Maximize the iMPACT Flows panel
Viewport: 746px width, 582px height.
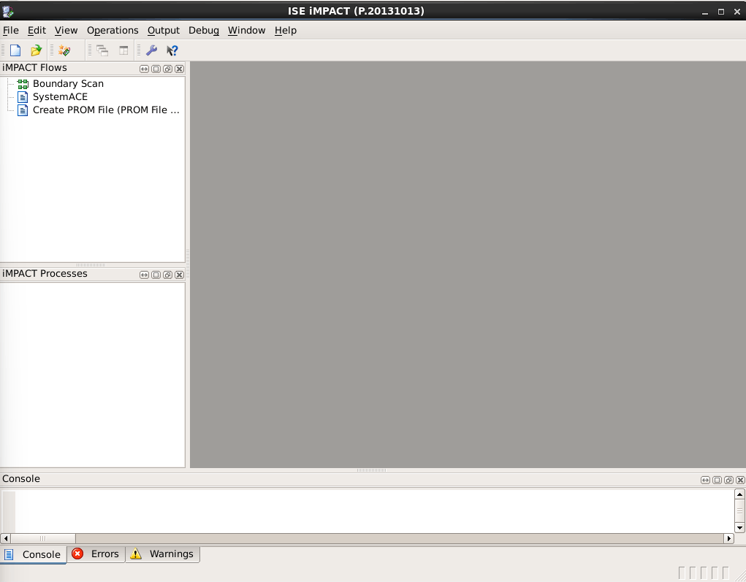point(156,69)
